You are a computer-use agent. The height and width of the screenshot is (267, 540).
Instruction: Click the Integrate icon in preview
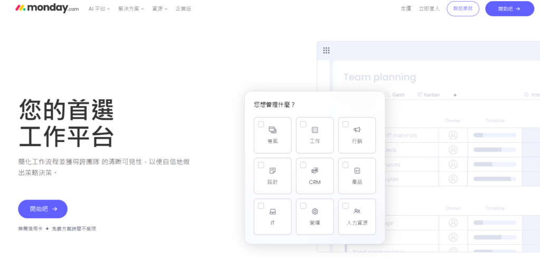click(x=526, y=95)
